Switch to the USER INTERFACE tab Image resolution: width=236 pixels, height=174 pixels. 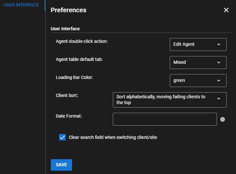pos(21,5)
